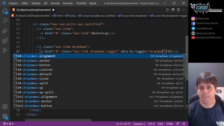Select bs5-dropdown-anchor suggestion
This screenshot has height=126, width=224.
[x=98, y=101]
